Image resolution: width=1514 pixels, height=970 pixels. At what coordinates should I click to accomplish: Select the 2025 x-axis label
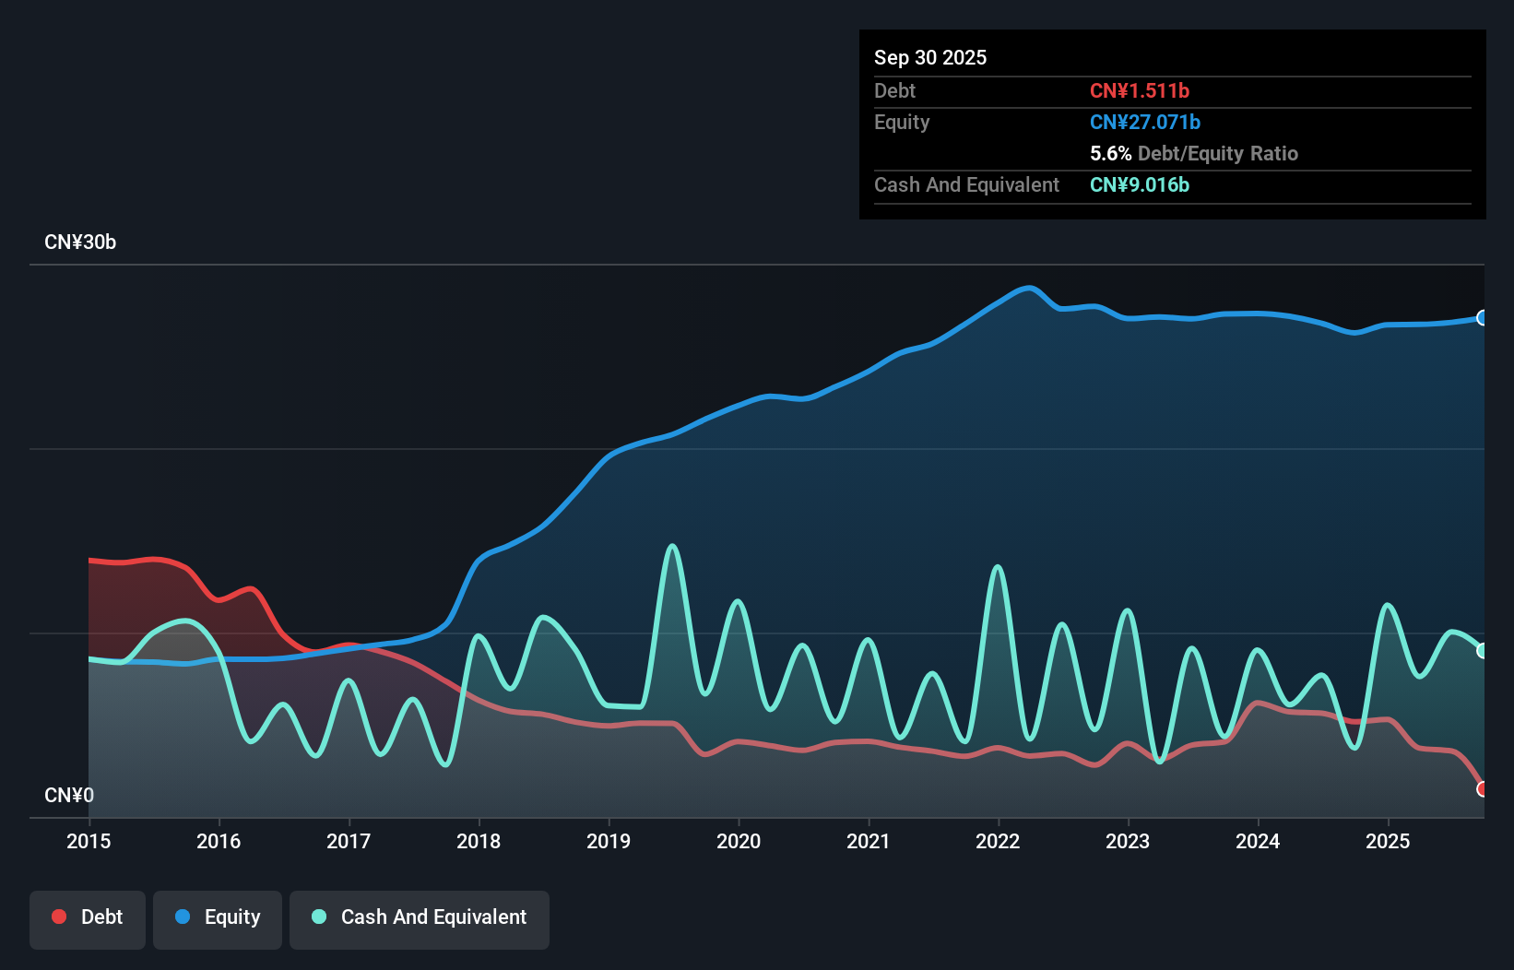click(1388, 841)
